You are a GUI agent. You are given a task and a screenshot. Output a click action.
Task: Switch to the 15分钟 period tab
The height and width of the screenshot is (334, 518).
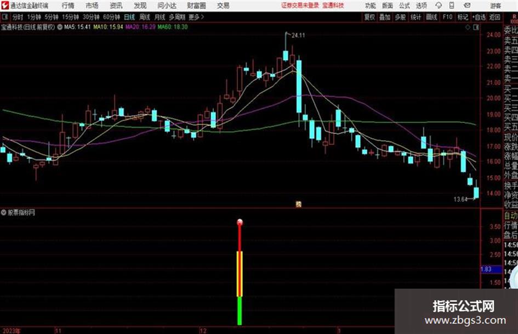coord(70,17)
